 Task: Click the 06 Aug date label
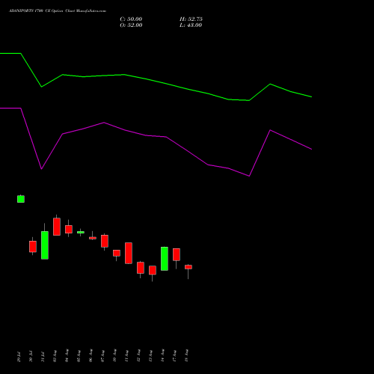(91, 356)
